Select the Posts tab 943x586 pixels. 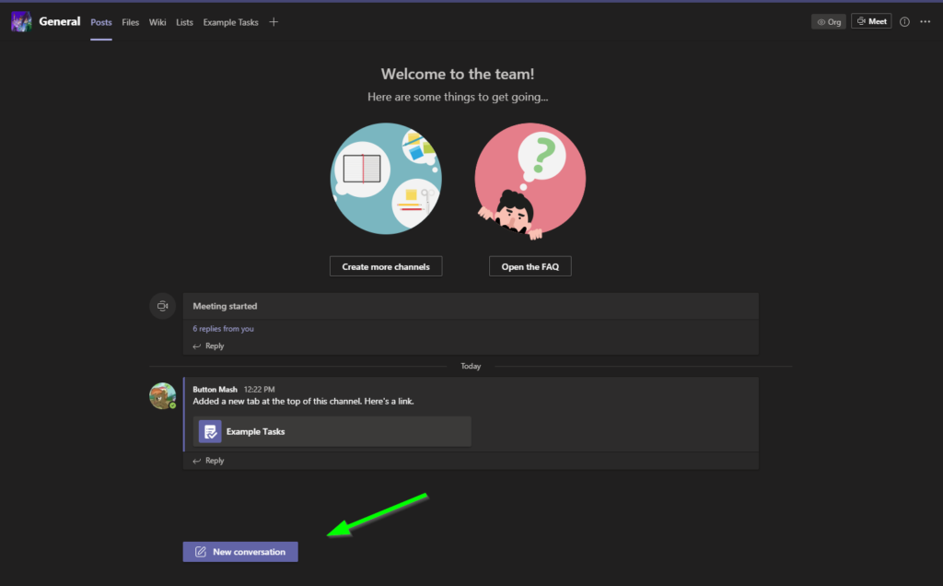point(101,22)
